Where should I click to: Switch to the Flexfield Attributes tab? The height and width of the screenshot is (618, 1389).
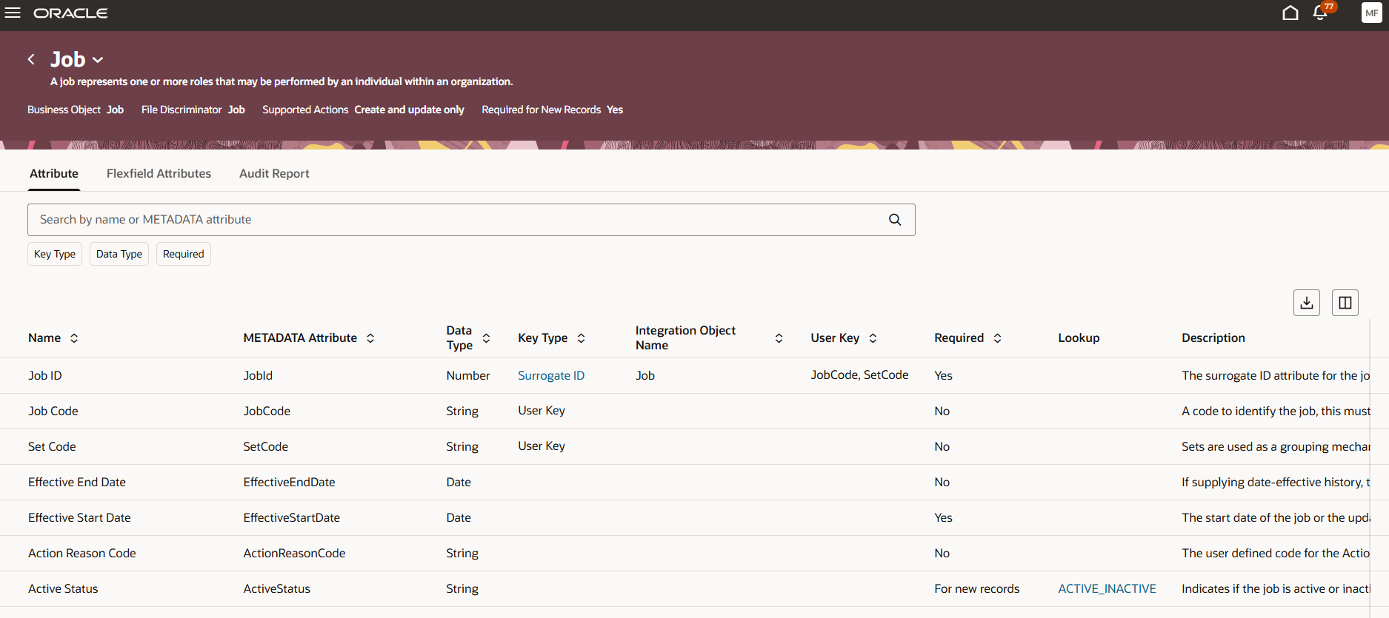click(159, 173)
